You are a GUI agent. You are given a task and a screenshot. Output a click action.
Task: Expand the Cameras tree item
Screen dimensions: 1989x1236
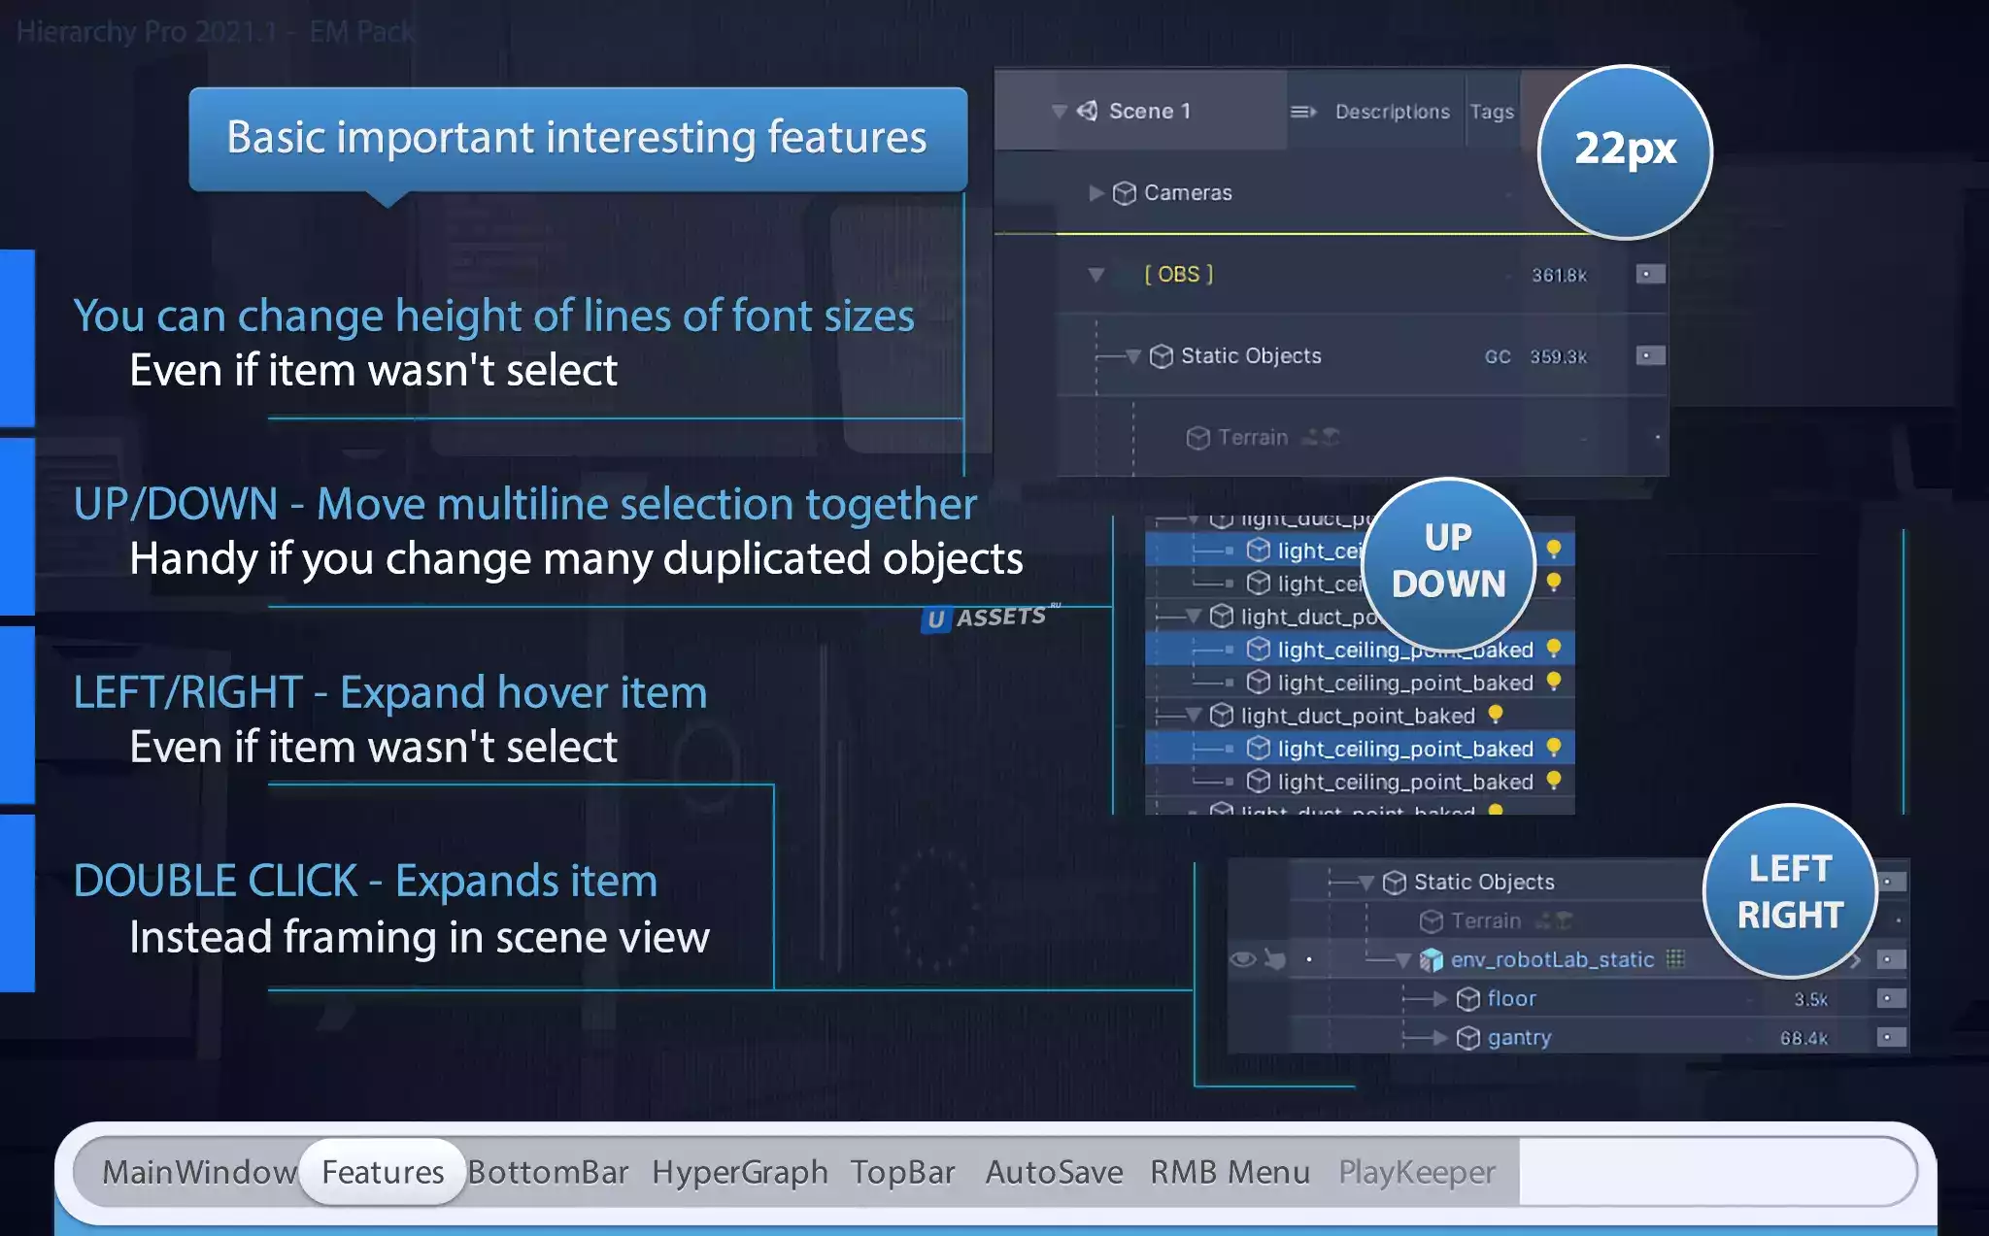pos(1096,193)
